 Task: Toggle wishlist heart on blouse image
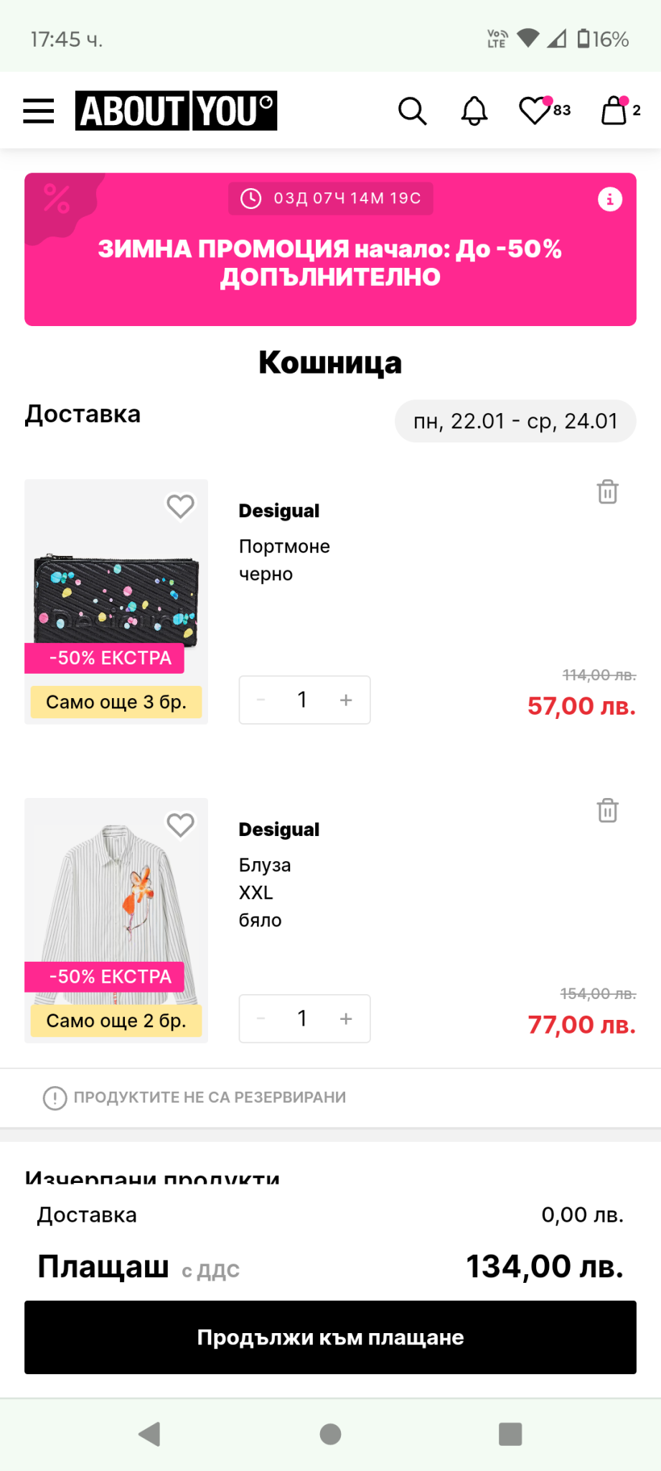180,825
